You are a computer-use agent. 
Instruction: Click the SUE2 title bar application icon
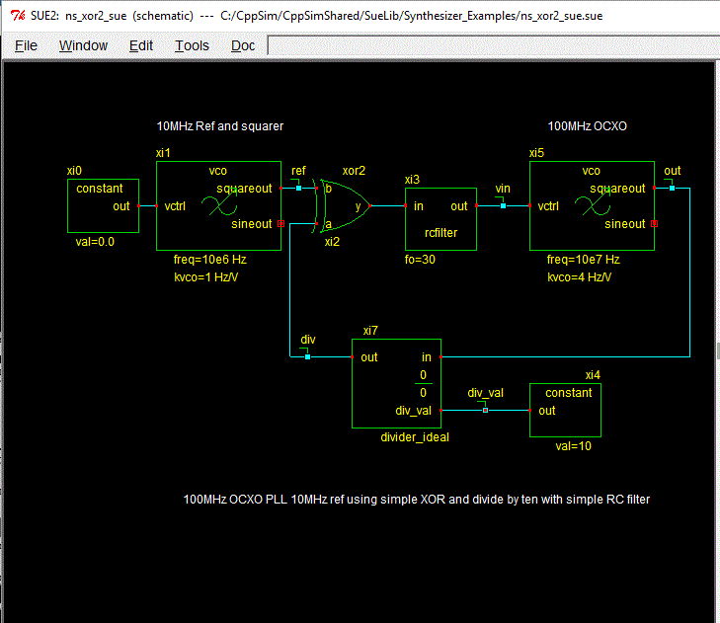(18, 16)
